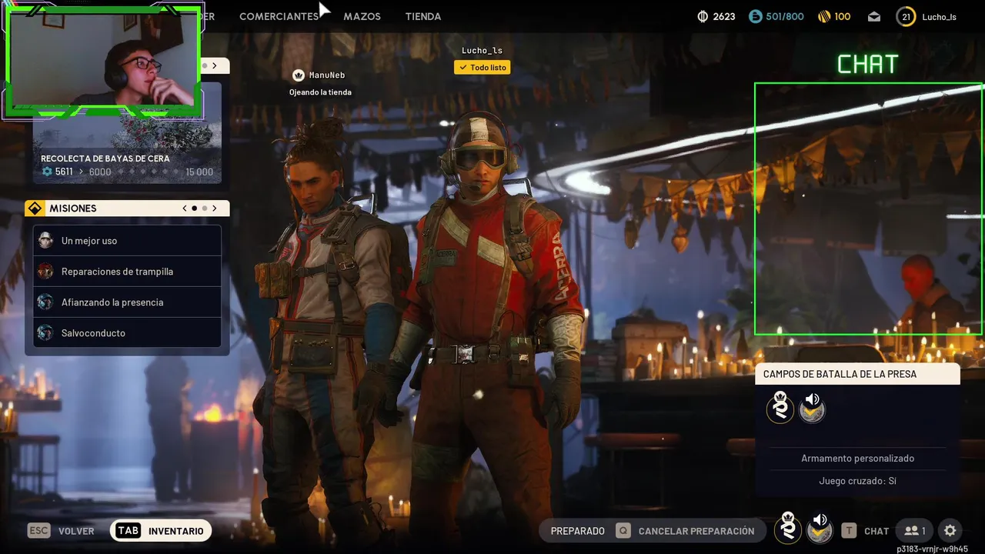Viewport: 985px width, 554px height.
Task: Click the Un mejor uso mission avatar
Action: tap(45, 240)
